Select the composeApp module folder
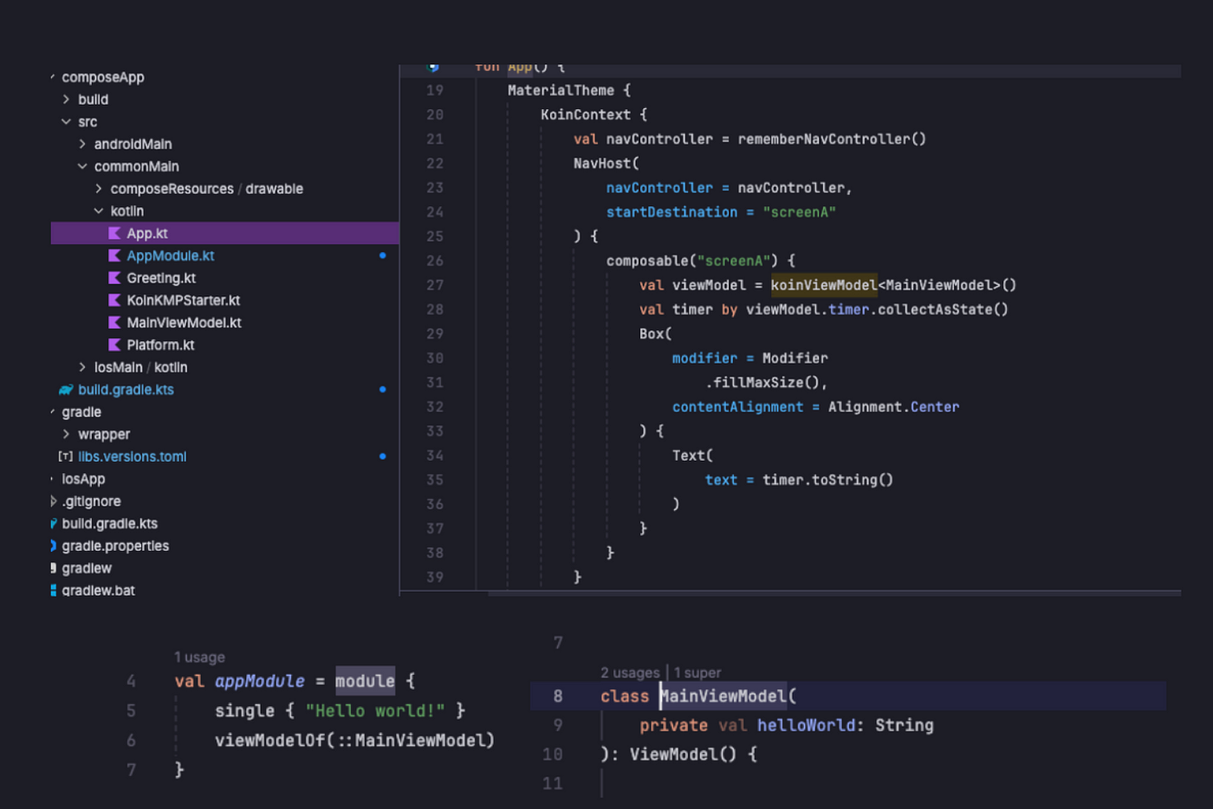Viewport: 1213px width, 809px height. pyautogui.click(x=103, y=77)
